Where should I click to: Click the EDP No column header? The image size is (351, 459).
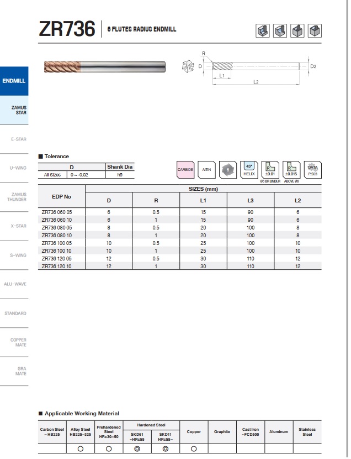point(61,197)
